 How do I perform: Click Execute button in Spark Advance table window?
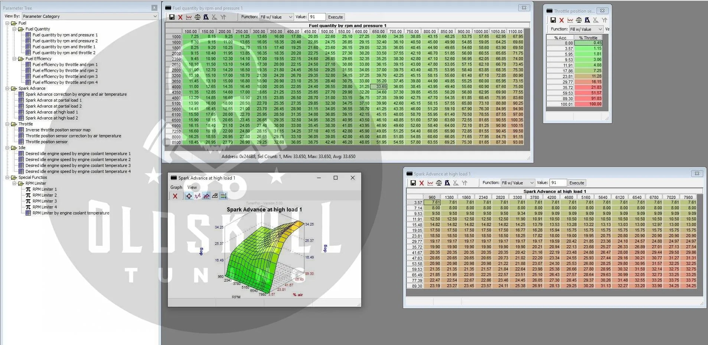pyautogui.click(x=577, y=183)
